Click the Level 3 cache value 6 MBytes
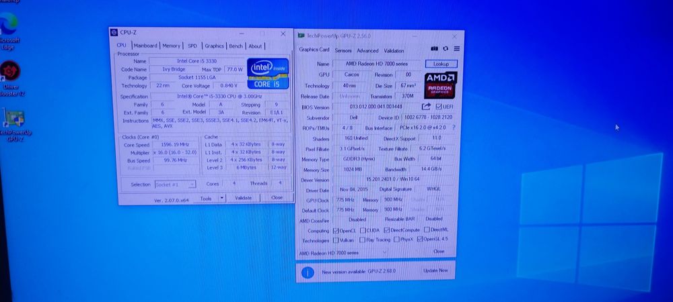 coord(246,168)
